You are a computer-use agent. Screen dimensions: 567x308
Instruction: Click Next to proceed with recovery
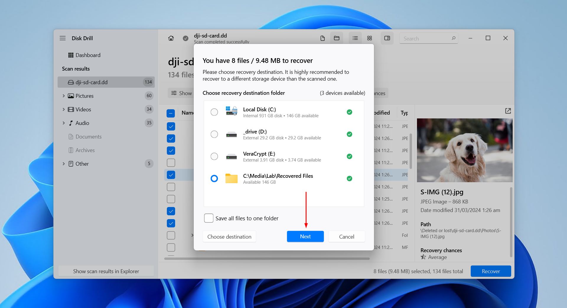point(305,237)
